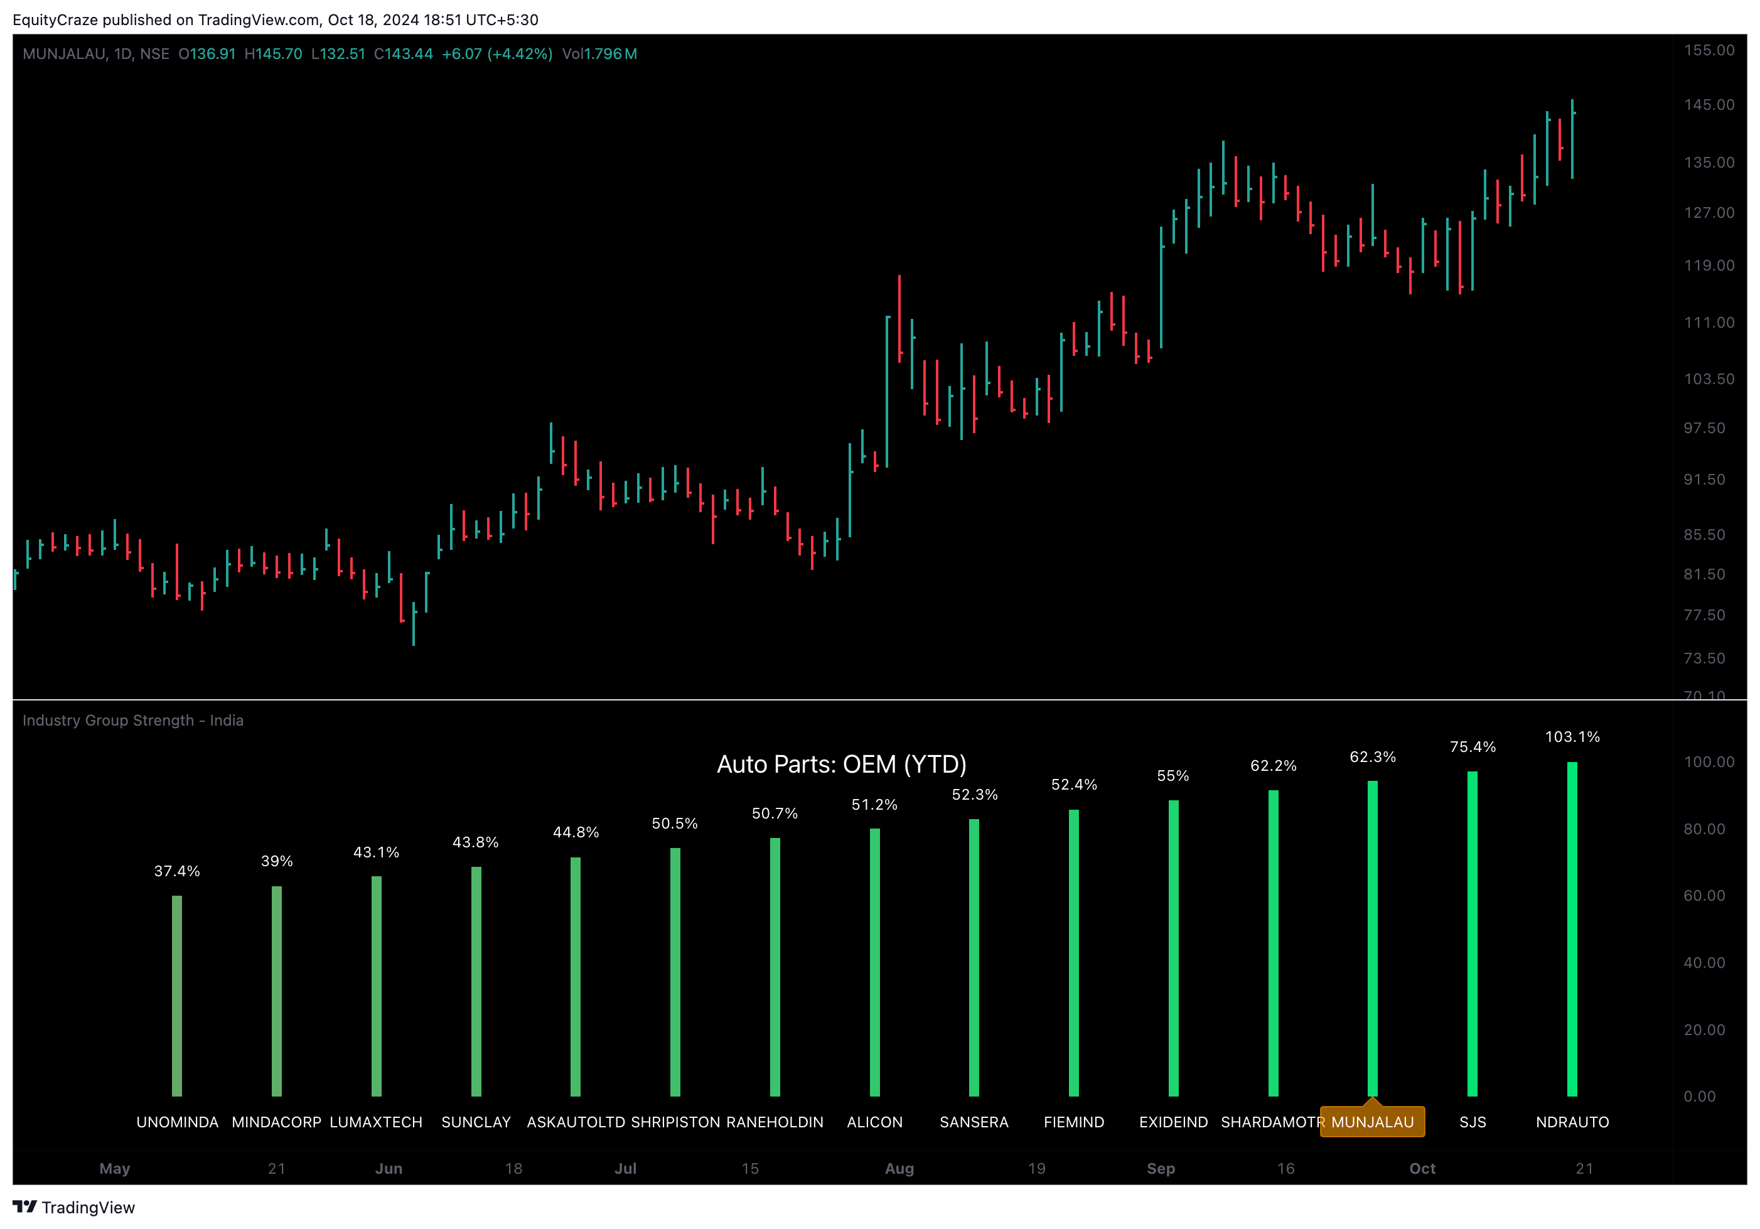
Task: Click the +6.07 (+4.42%) change value
Action: (496, 54)
